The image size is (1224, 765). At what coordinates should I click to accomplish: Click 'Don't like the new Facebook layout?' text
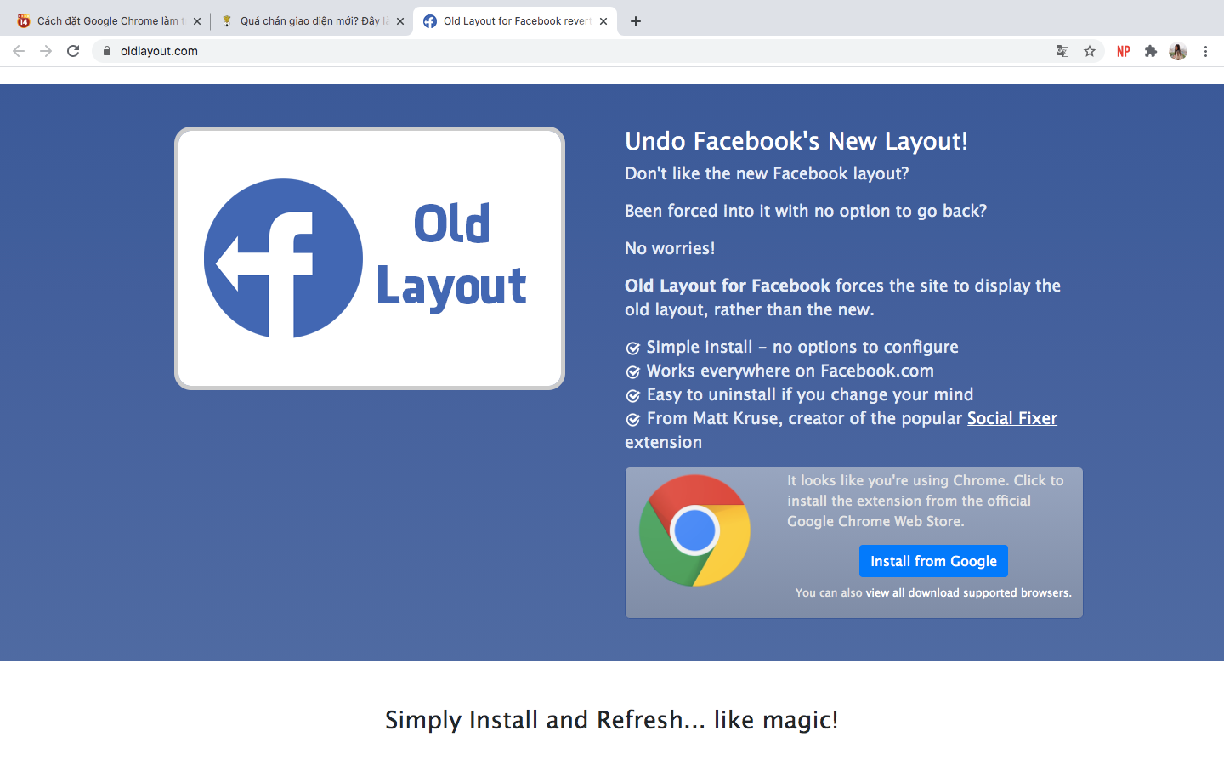767,173
